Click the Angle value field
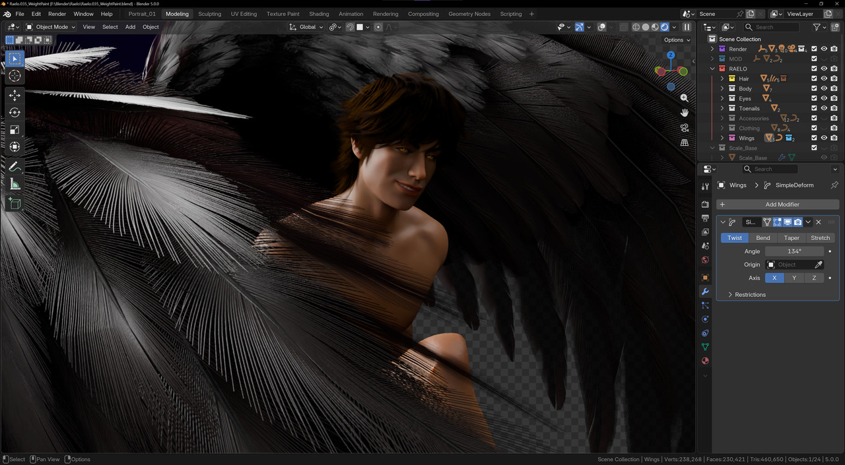 tap(794, 251)
